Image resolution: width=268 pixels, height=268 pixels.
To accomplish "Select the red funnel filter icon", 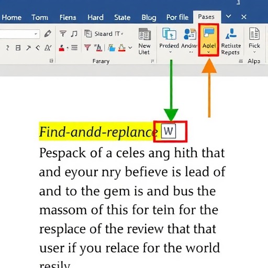I will [x=87, y=48].
